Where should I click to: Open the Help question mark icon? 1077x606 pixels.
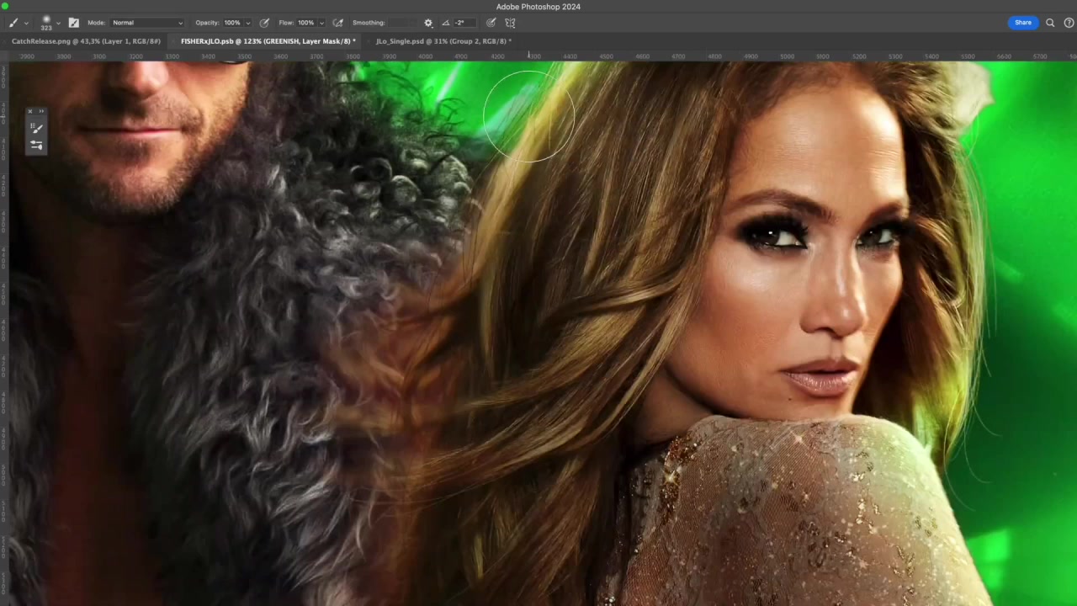pos(1069,23)
